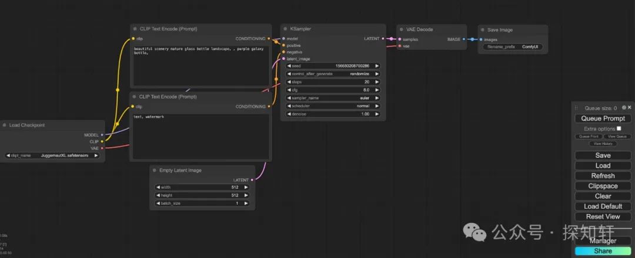Decrease height with its left arrow
The width and height of the screenshot is (635, 258).
pyautogui.click(x=158, y=195)
